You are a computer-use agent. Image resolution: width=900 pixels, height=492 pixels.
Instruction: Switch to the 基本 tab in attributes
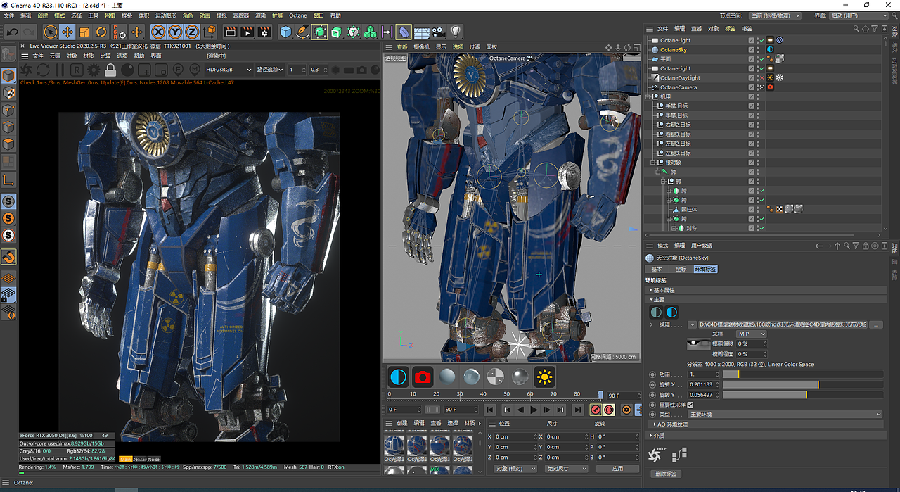pyautogui.click(x=657, y=269)
